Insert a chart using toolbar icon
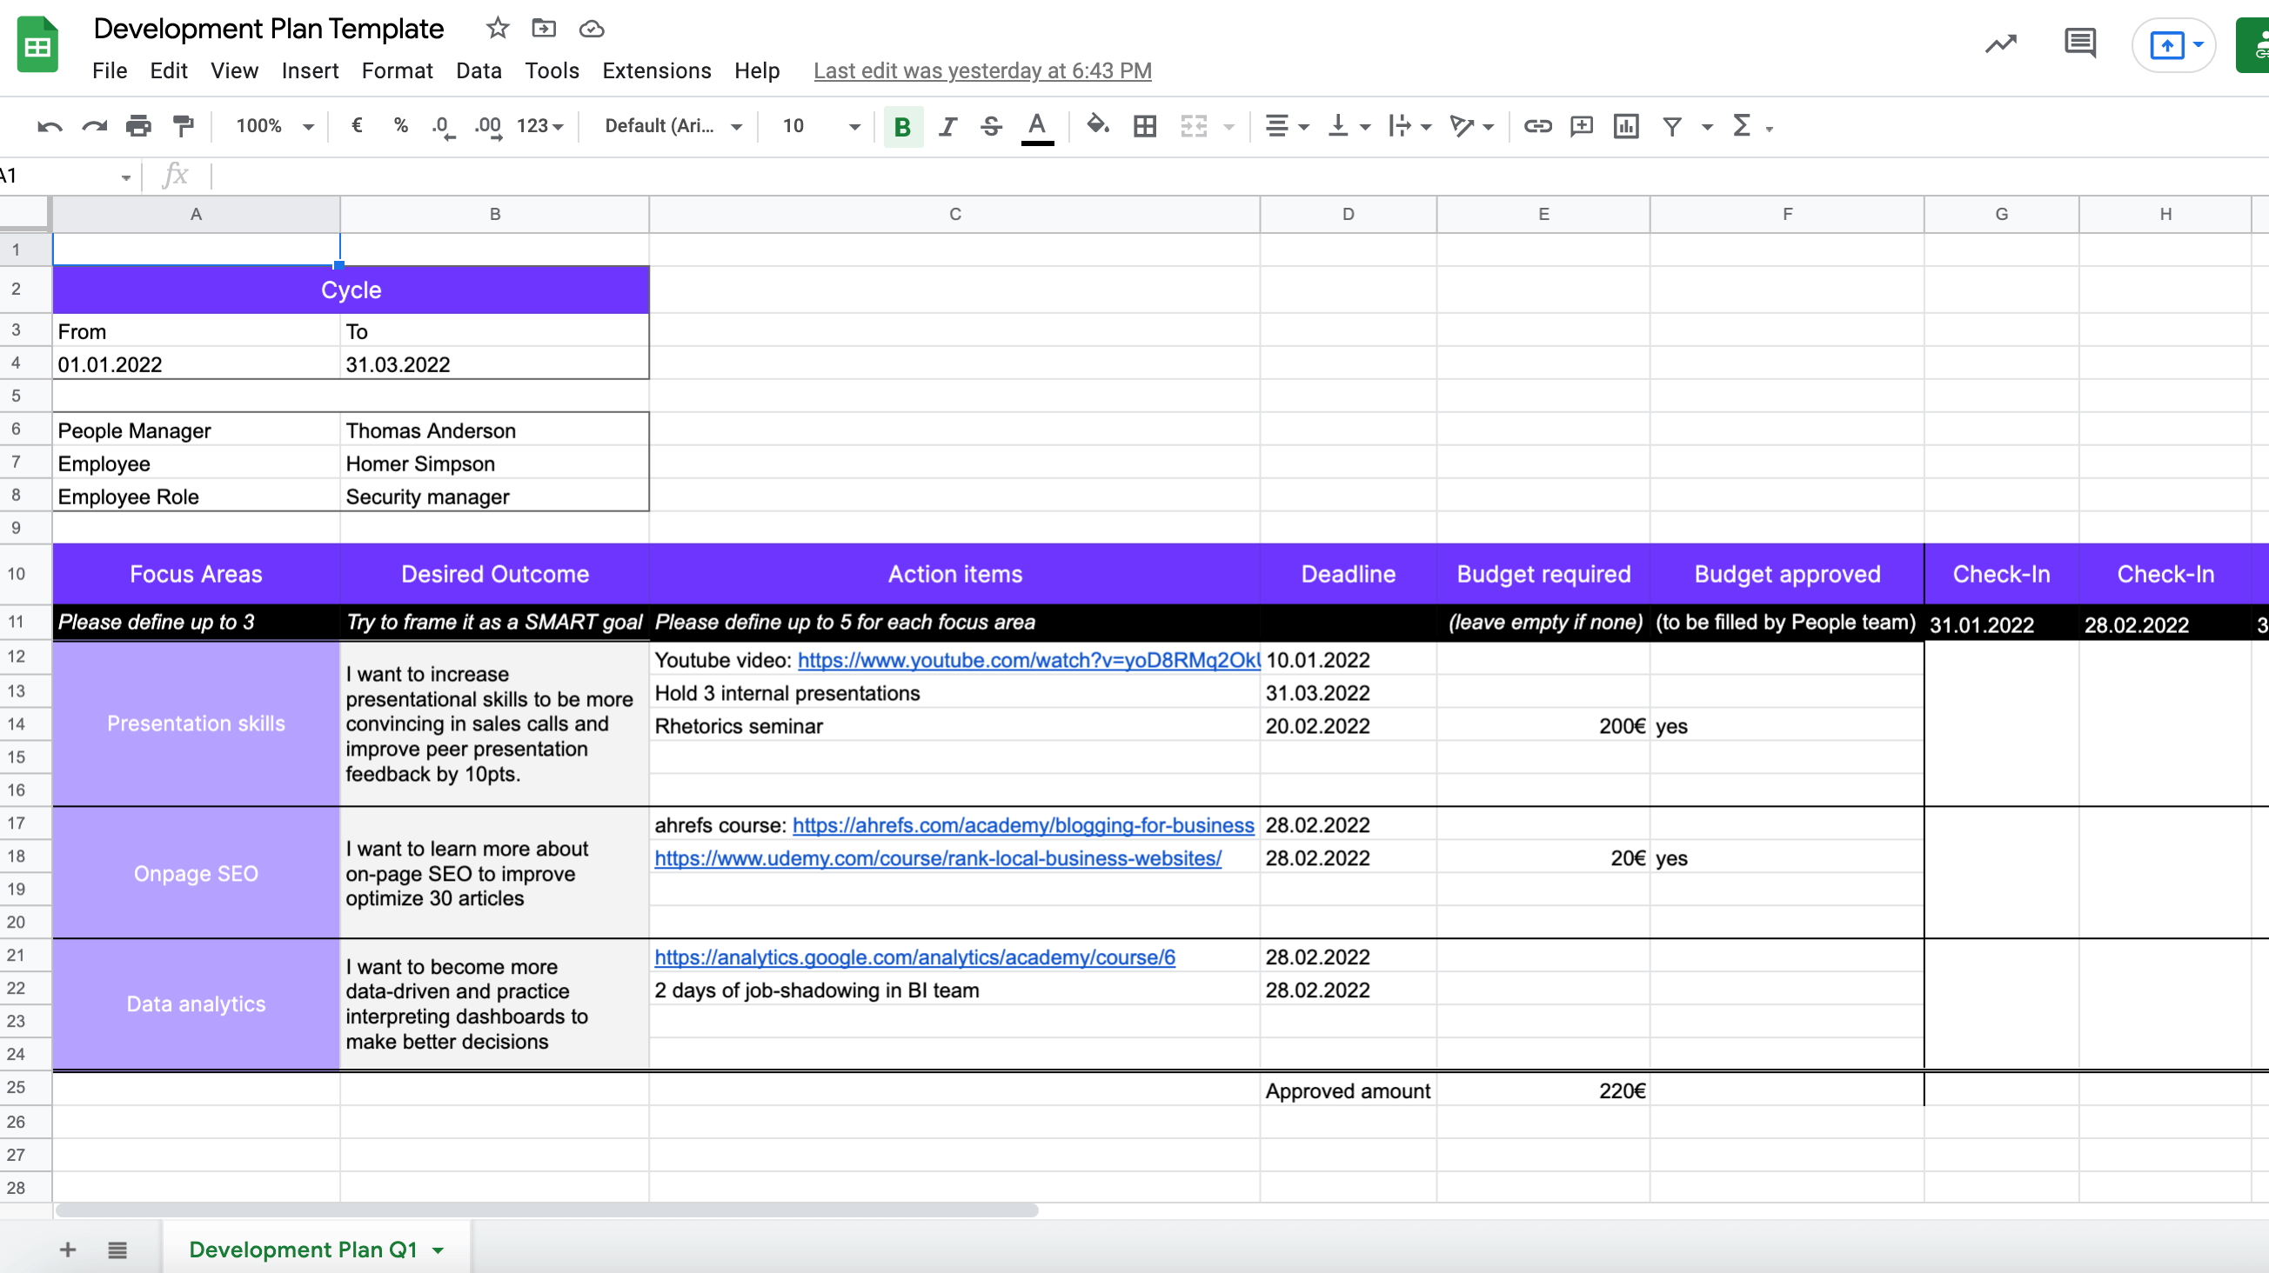 click(1625, 127)
